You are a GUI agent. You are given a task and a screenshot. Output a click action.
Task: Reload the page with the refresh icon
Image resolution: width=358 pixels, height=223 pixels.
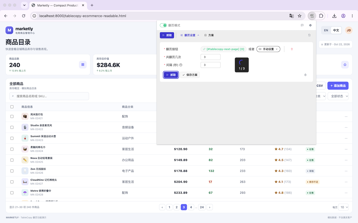click(x=24, y=16)
